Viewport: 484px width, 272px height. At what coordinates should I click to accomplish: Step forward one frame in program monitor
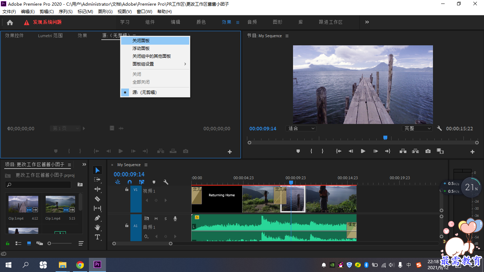pyautogui.click(x=376, y=151)
